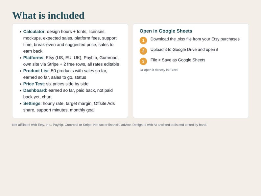Click 'mockups, expected sales, platform fees' line
This screenshot has width=261, height=196.
70,38
